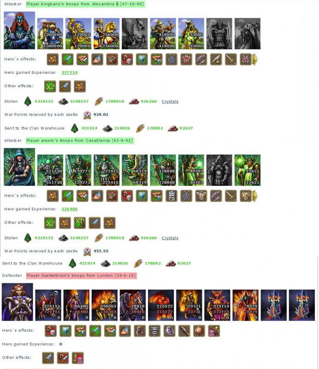Image resolution: width=319 pixels, height=369 pixels.
Task: Click the shield icon in areom's hero effects
Action: [x=142, y=196]
